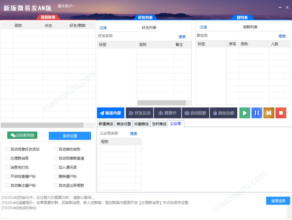Switch to the 新建推送 tab
This screenshot has width=292, height=220.
tap(106, 124)
